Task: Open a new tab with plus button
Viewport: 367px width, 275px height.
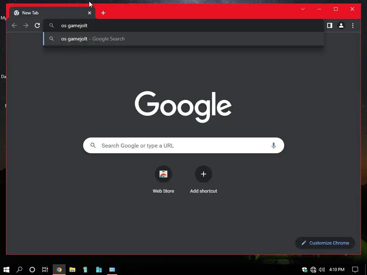Action: click(x=103, y=13)
